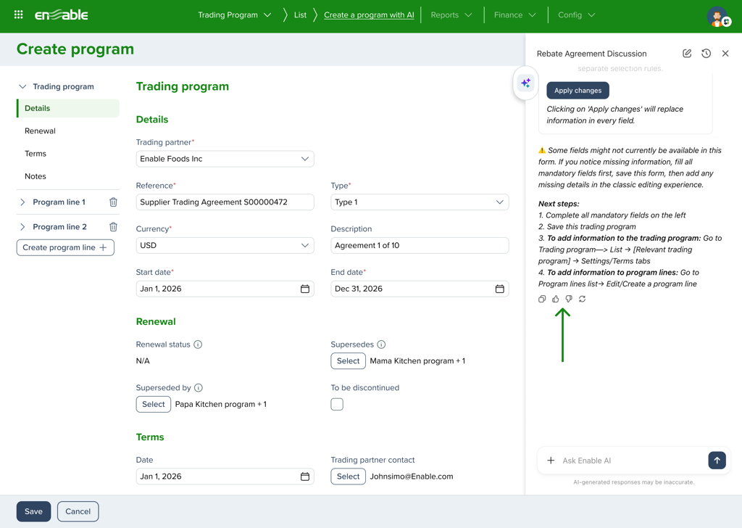Viewport: 742px width, 528px height.
Task: Click the AI sparkle assistant icon
Action: (x=525, y=83)
